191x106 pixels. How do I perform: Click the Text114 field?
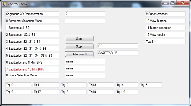[x=166, y=42]
